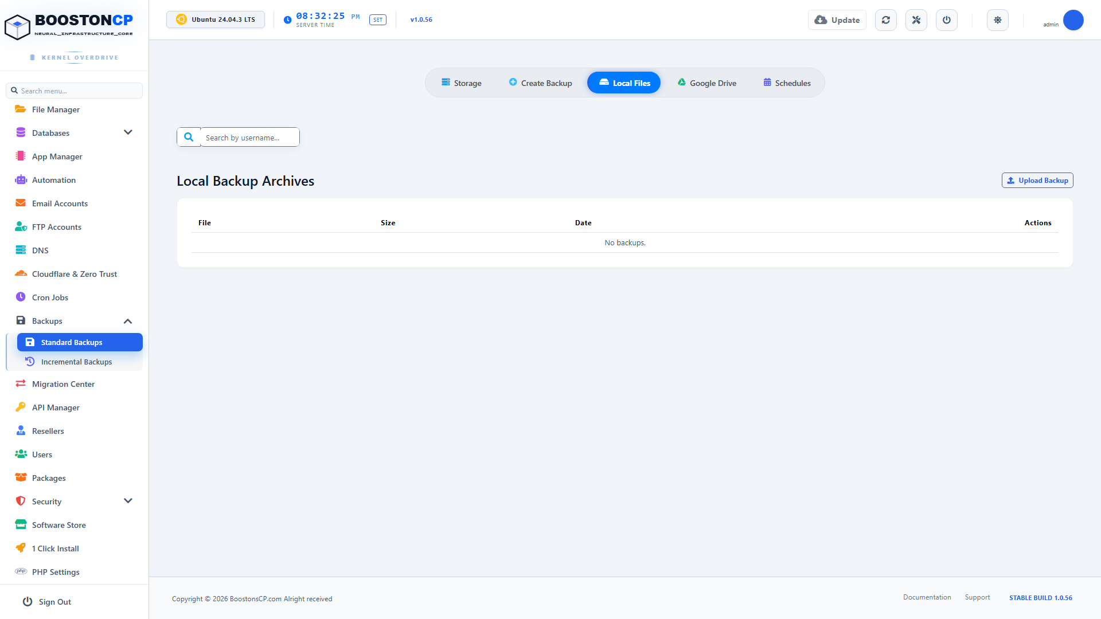This screenshot has height=619, width=1101.
Task: Click the Update button
Action: point(837,20)
